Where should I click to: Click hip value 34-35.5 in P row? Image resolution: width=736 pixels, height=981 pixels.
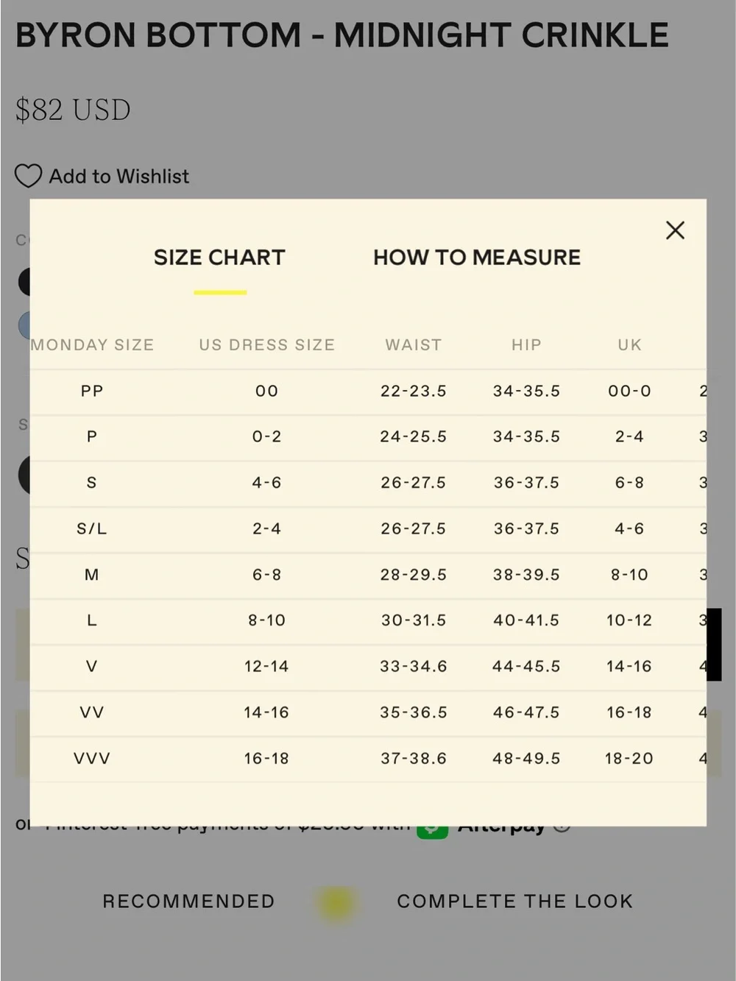coord(527,437)
